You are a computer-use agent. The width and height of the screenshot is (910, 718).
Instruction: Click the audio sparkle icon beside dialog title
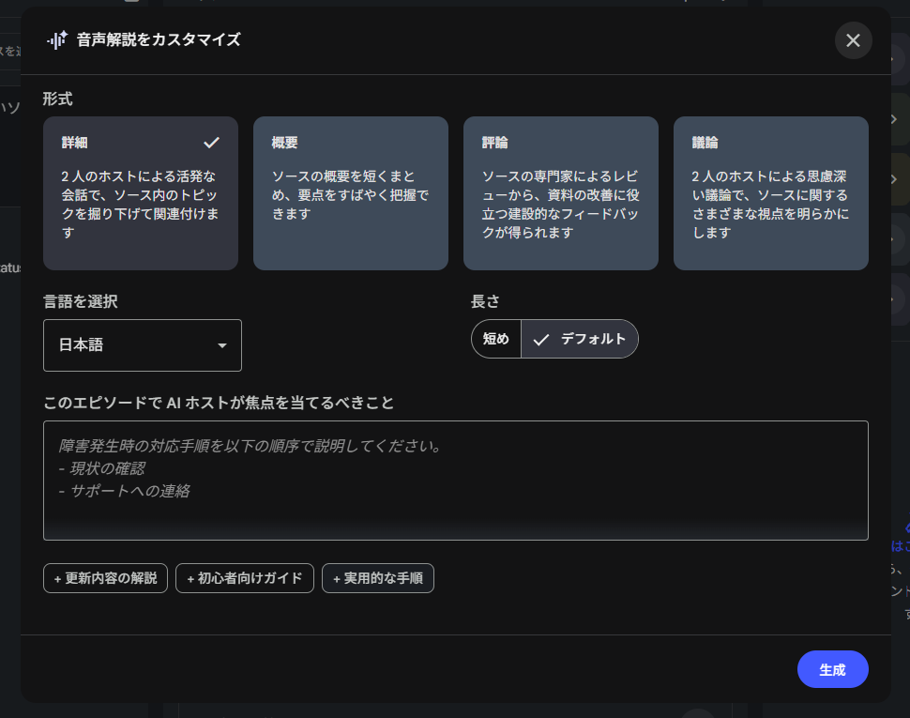57,40
